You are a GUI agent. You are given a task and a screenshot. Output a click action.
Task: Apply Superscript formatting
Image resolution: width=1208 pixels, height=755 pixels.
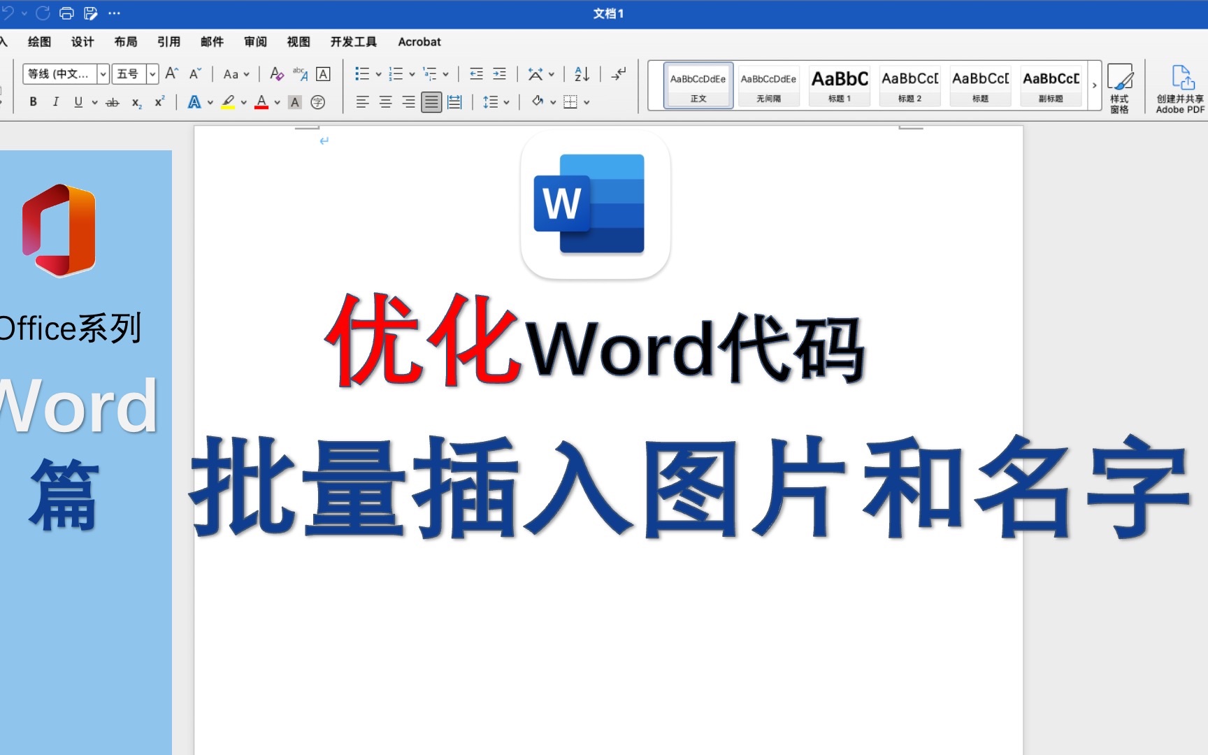pos(159,102)
